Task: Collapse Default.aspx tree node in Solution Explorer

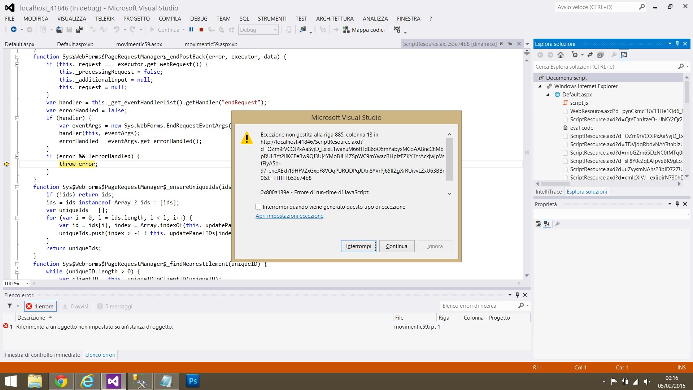Action: click(548, 95)
